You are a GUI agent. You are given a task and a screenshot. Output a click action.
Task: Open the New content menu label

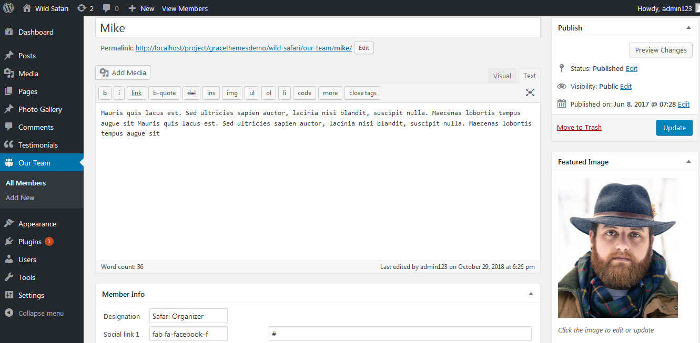[147, 8]
